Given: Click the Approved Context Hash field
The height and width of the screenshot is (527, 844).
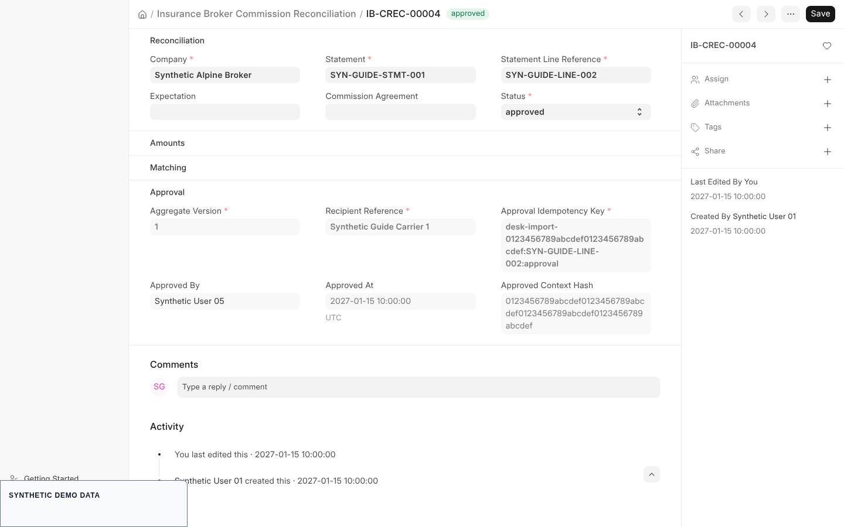Looking at the screenshot, I should pyautogui.click(x=576, y=313).
